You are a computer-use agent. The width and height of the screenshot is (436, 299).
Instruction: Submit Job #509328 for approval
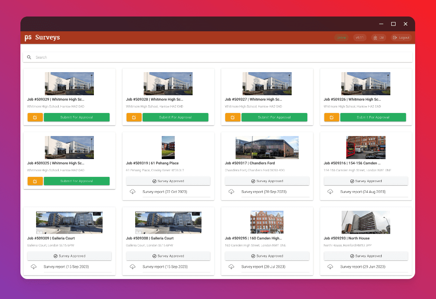(x=176, y=117)
